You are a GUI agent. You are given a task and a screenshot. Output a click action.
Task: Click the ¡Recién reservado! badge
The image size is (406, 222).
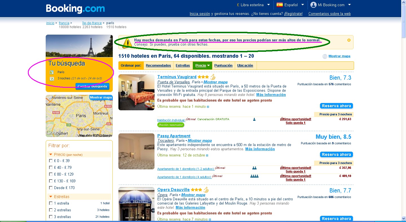point(171,125)
